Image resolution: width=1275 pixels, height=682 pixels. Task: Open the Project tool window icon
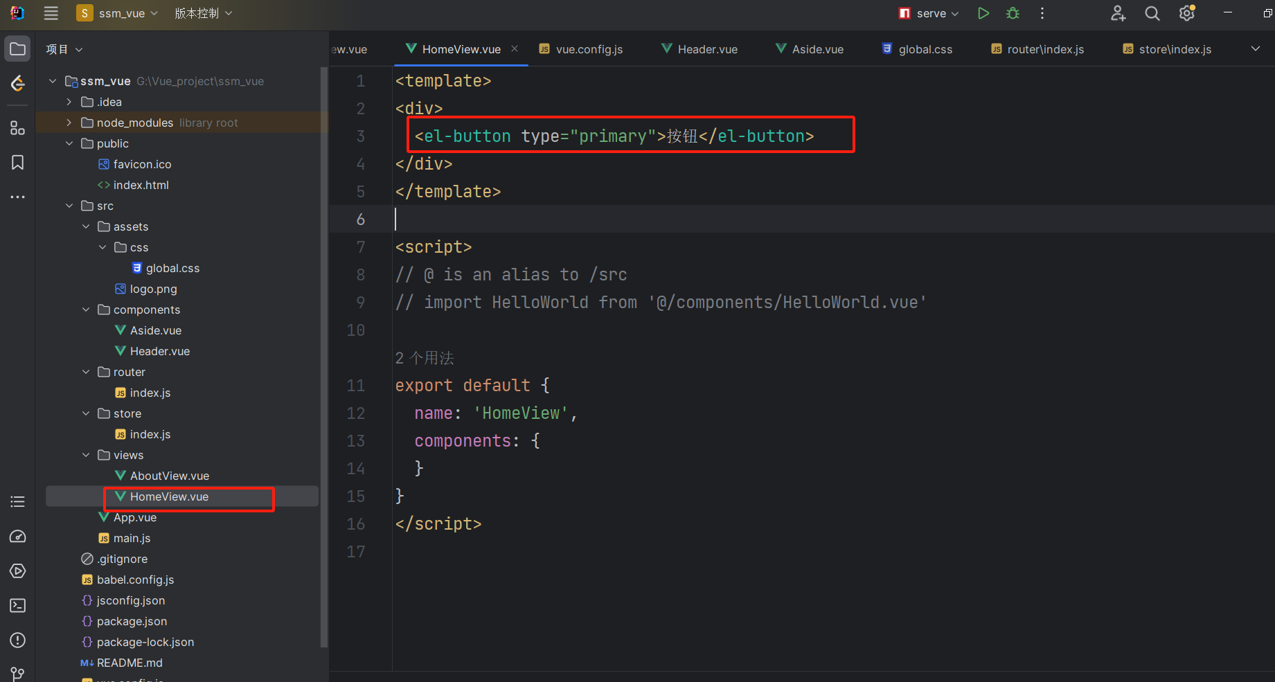coord(18,49)
